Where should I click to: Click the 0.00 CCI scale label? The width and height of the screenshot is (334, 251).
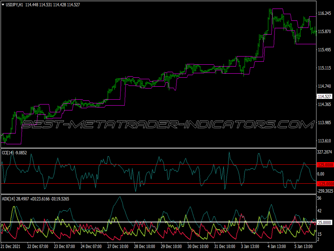(x=321, y=174)
